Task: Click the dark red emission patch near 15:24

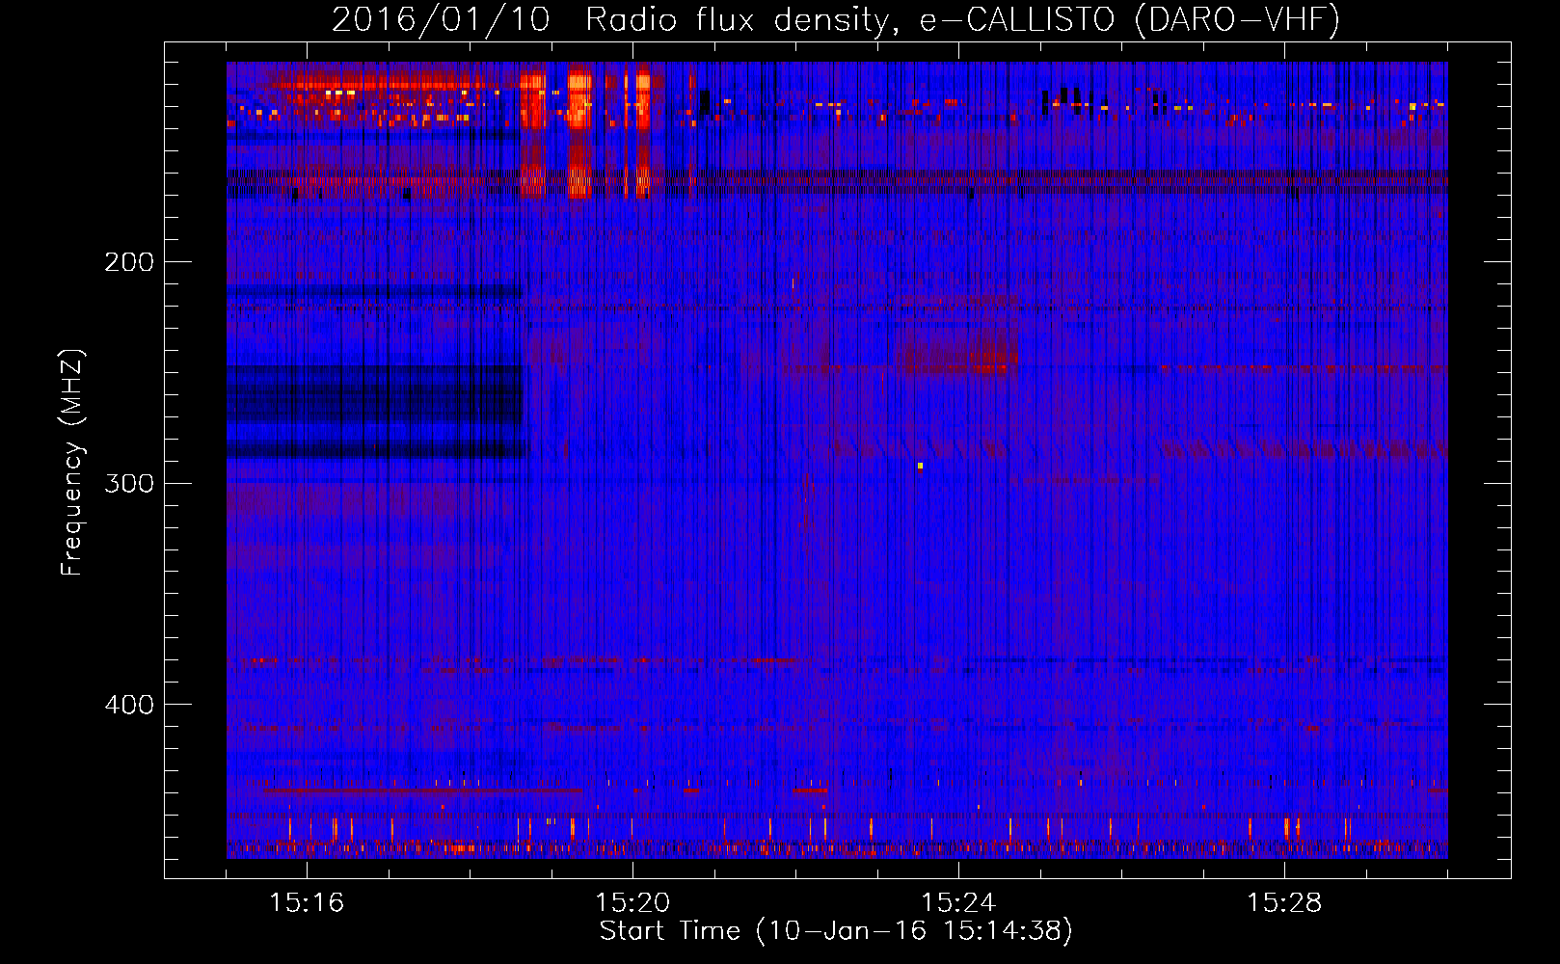Action: pyautogui.click(x=958, y=353)
